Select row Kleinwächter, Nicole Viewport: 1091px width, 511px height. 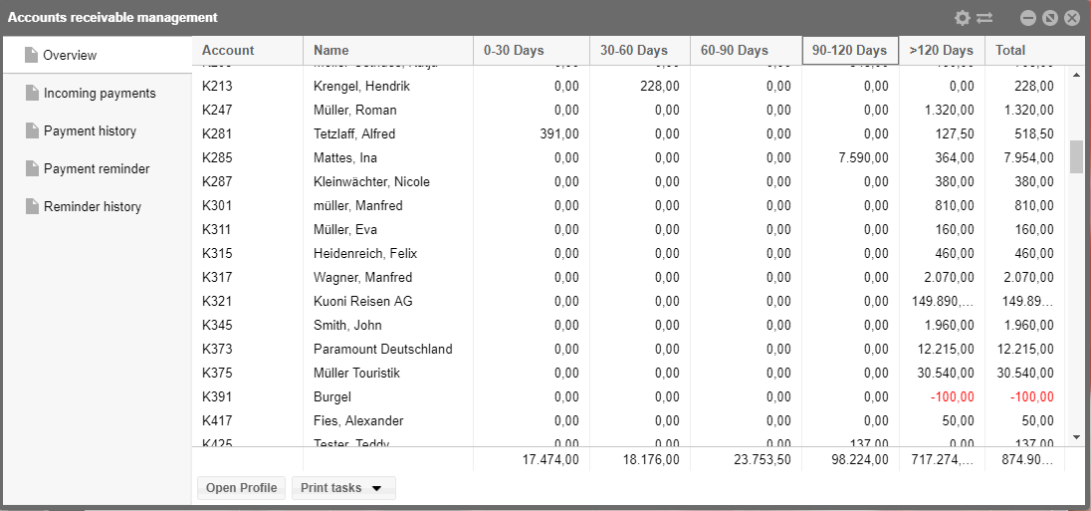click(x=628, y=181)
